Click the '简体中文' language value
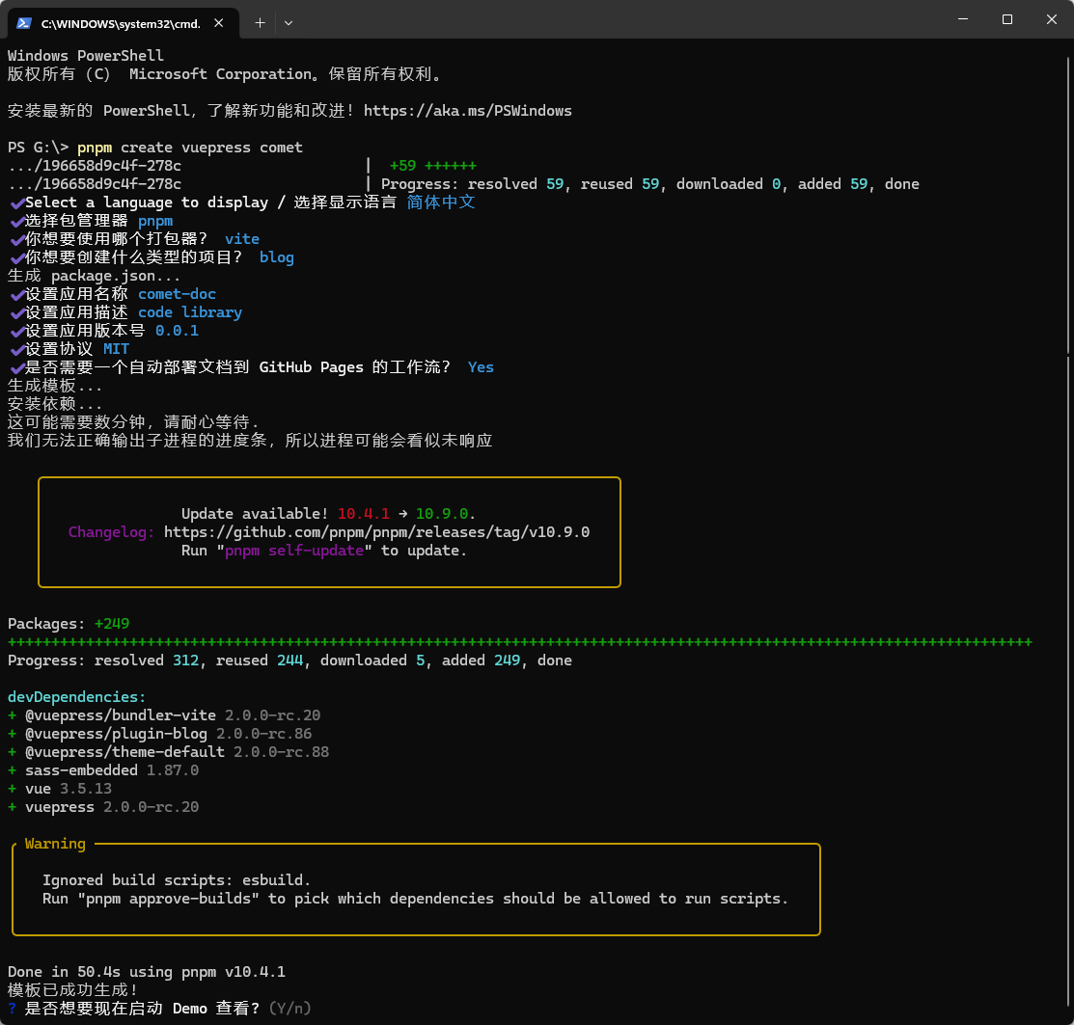Viewport: 1074px width, 1025px height. pyautogui.click(x=440, y=202)
